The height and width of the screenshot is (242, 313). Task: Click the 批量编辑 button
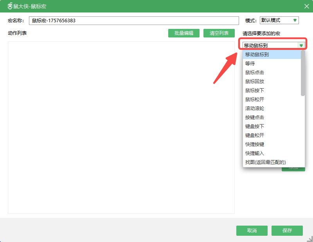[x=183, y=33]
